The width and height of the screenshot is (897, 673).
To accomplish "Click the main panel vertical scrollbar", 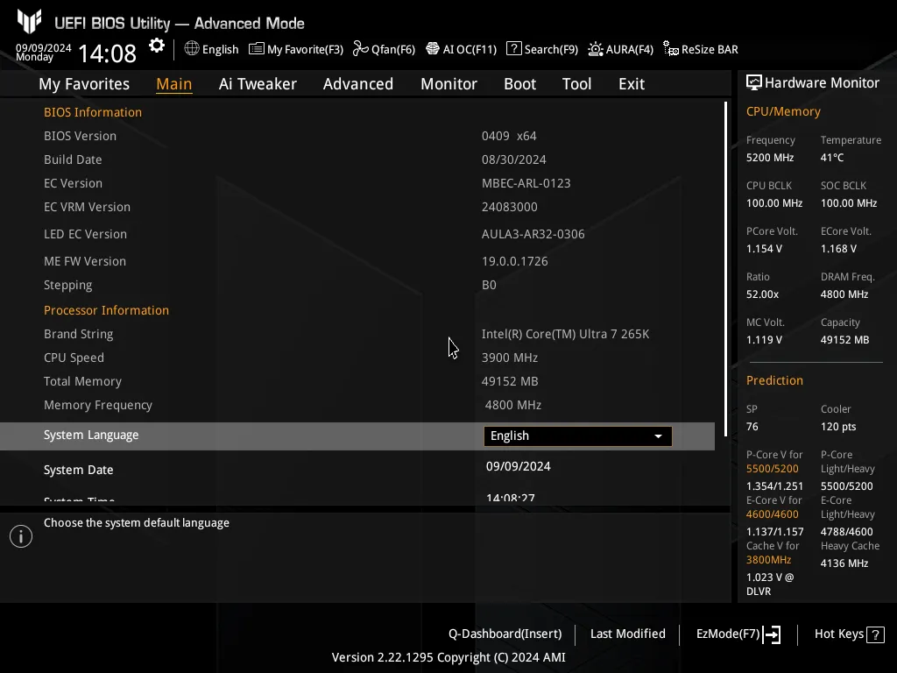I will pyautogui.click(x=725, y=263).
